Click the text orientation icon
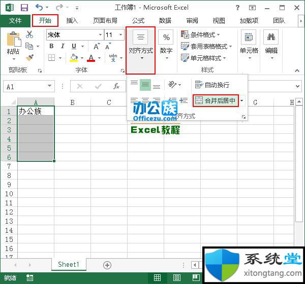The height and width of the screenshot is (284, 305). [x=172, y=85]
